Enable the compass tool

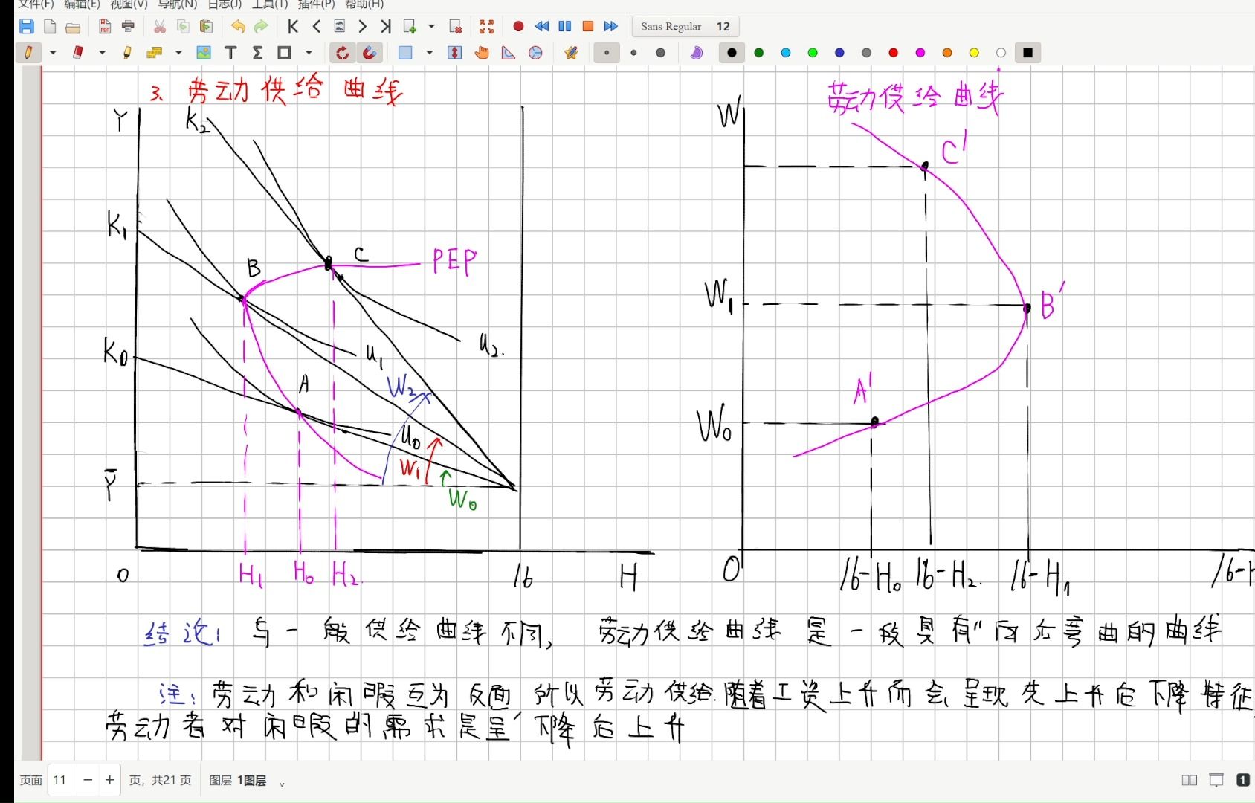click(535, 53)
